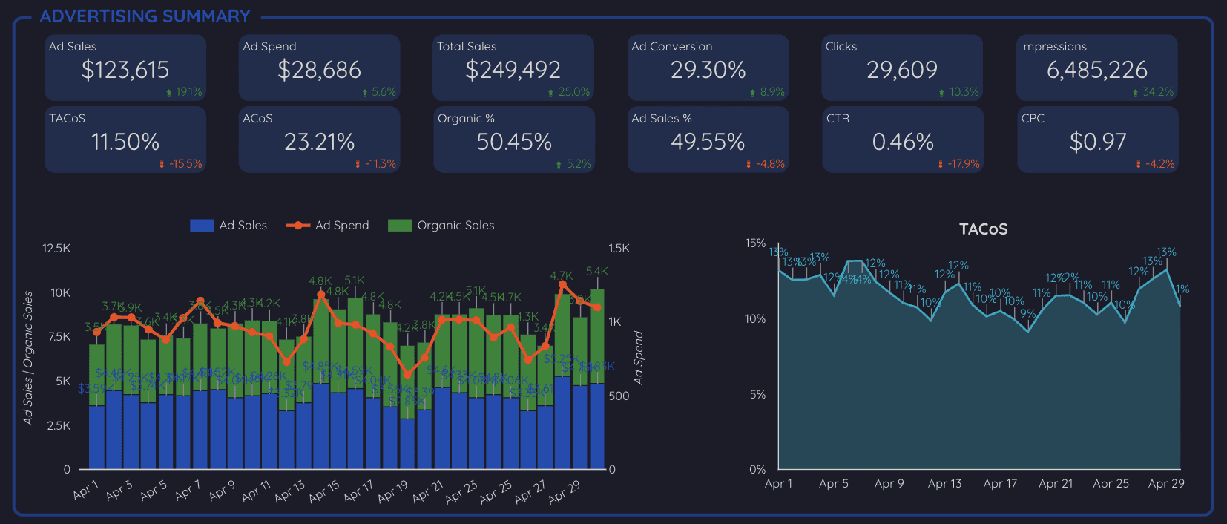Click the up arrow beside Impressions 34.2%
Viewport: 1227px width, 524px height.
(x=1135, y=94)
